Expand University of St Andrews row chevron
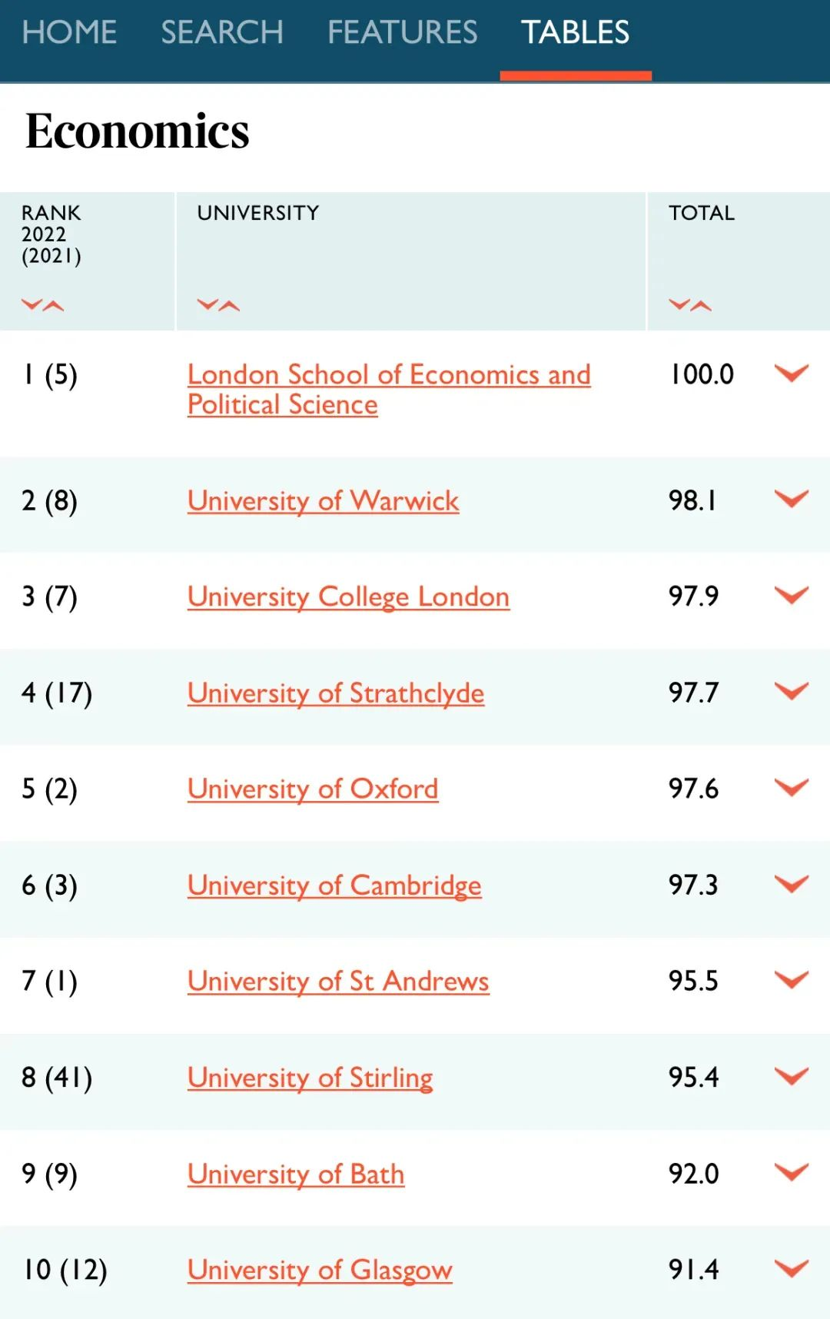 (791, 980)
